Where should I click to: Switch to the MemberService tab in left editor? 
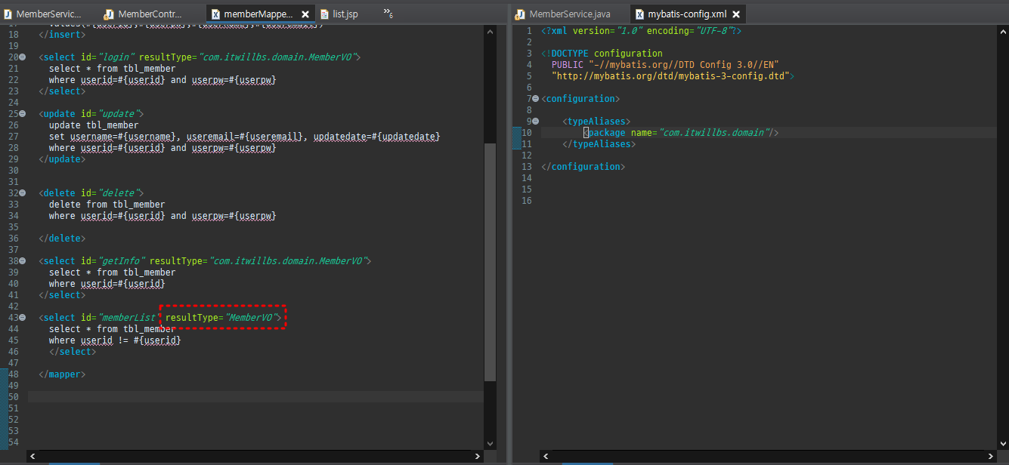[42, 14]
